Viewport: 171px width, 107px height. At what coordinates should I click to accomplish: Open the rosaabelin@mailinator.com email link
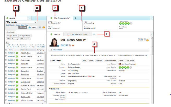pyautogui.click(x=78, y=76)
